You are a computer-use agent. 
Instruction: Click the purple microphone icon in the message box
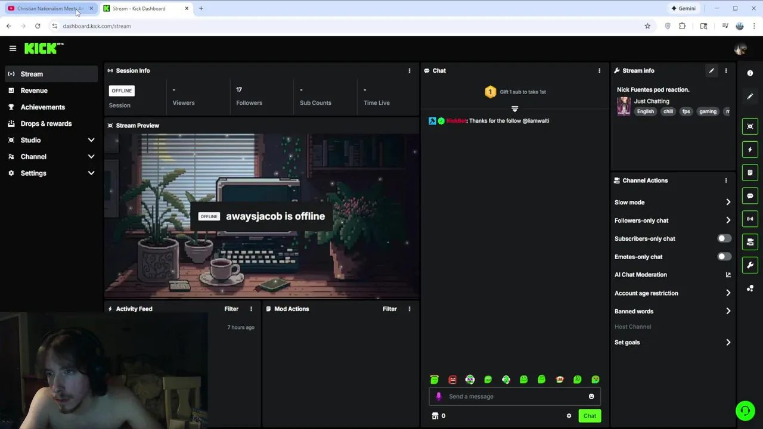[x=439, y=396]
